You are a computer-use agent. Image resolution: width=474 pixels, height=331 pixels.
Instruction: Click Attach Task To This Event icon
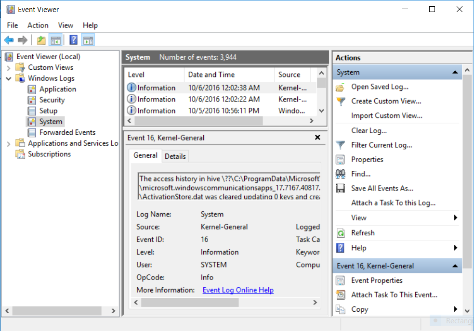(x=341, y=295)
